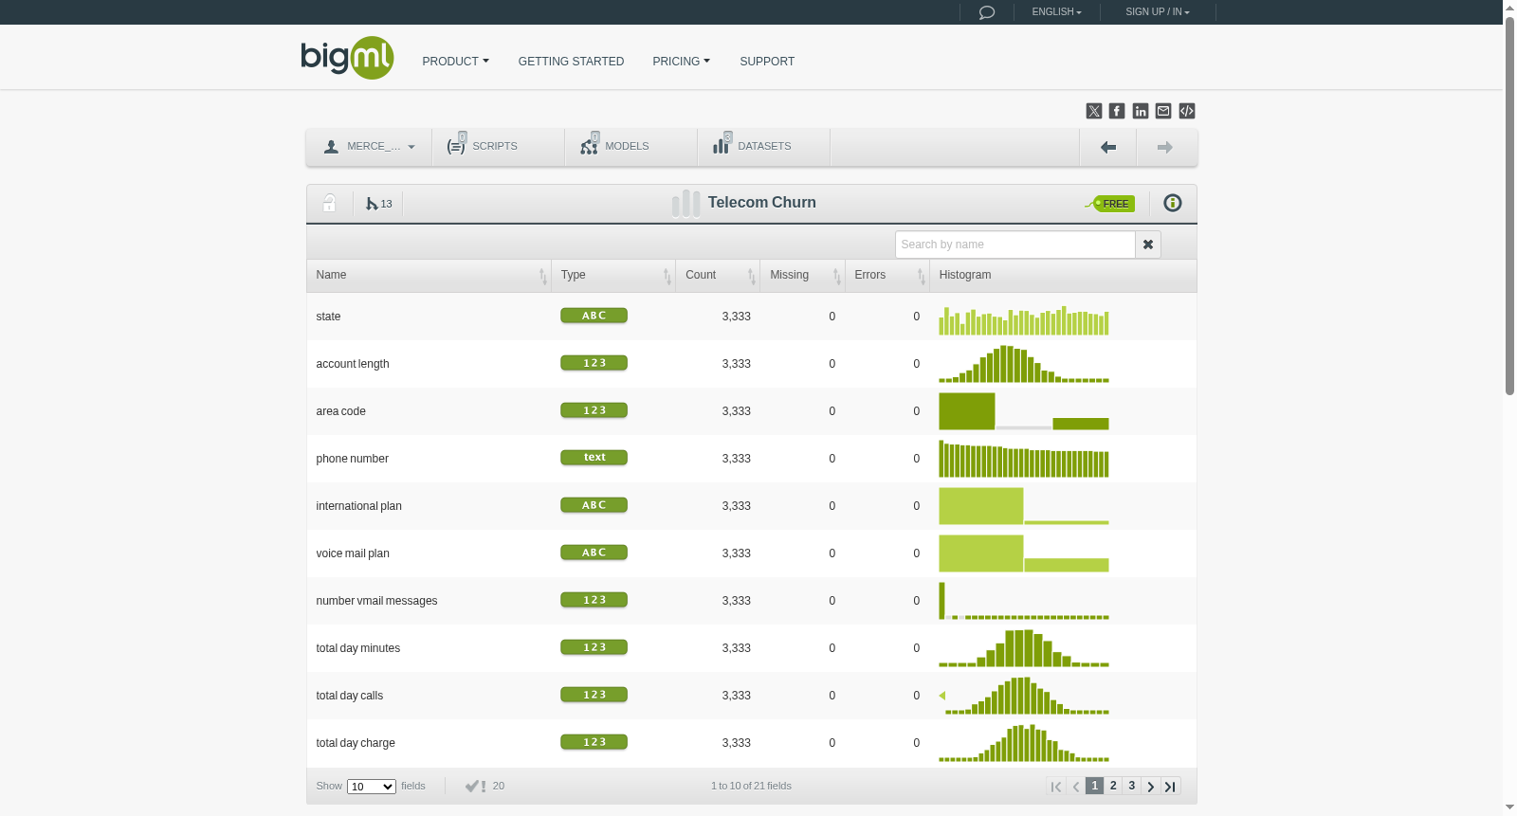Click the total day minutes histogram
This screenshot has width=1517, height=816.
tap(1024, 648)
